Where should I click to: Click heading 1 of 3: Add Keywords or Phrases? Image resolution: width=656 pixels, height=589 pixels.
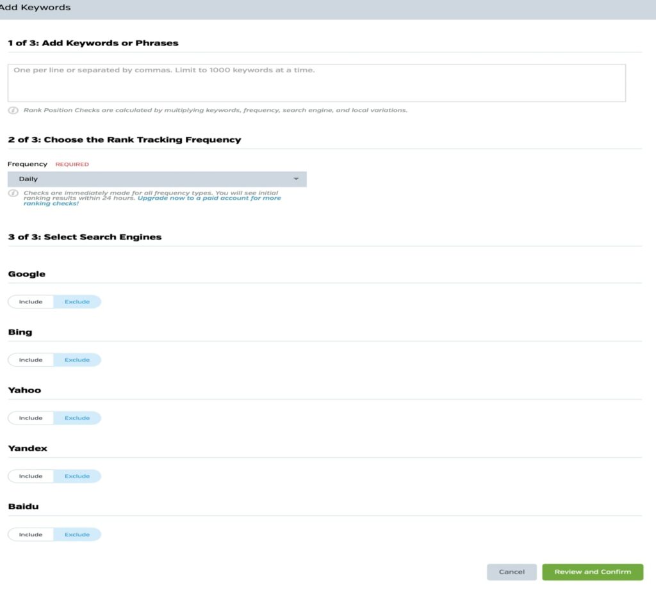[x=94, y=43]
